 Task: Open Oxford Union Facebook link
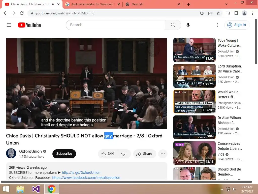86,178
